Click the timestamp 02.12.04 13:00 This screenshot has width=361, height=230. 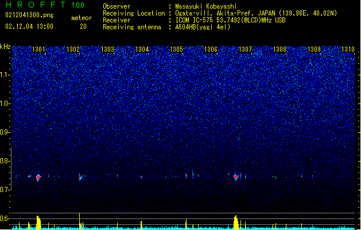click(29, 26)
